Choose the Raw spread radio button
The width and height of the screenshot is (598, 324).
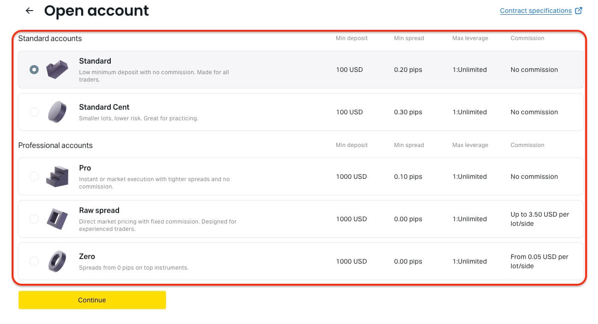point(34,219)
